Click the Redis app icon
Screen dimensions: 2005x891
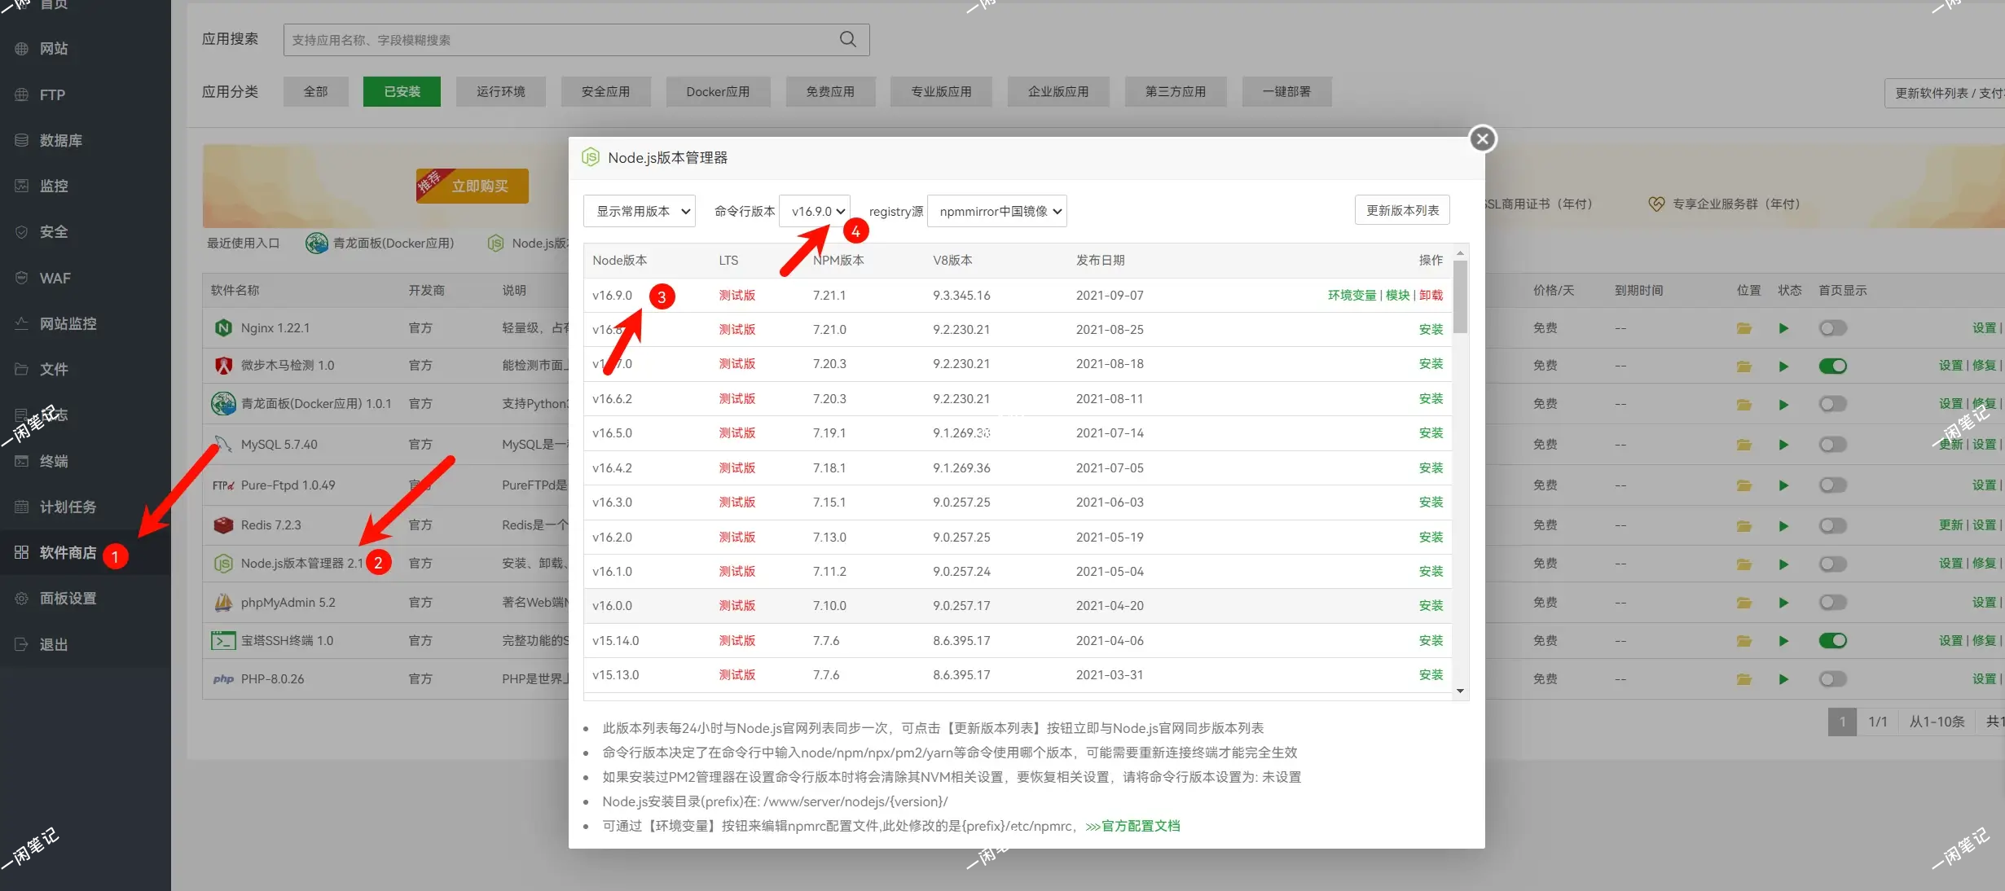click(223, 525)
